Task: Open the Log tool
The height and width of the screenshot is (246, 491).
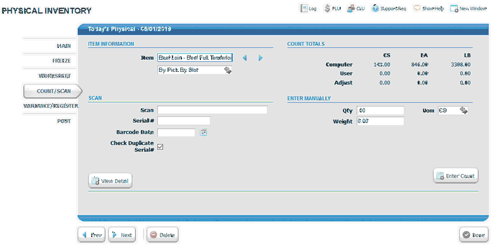Action: (x=308, y=8)
